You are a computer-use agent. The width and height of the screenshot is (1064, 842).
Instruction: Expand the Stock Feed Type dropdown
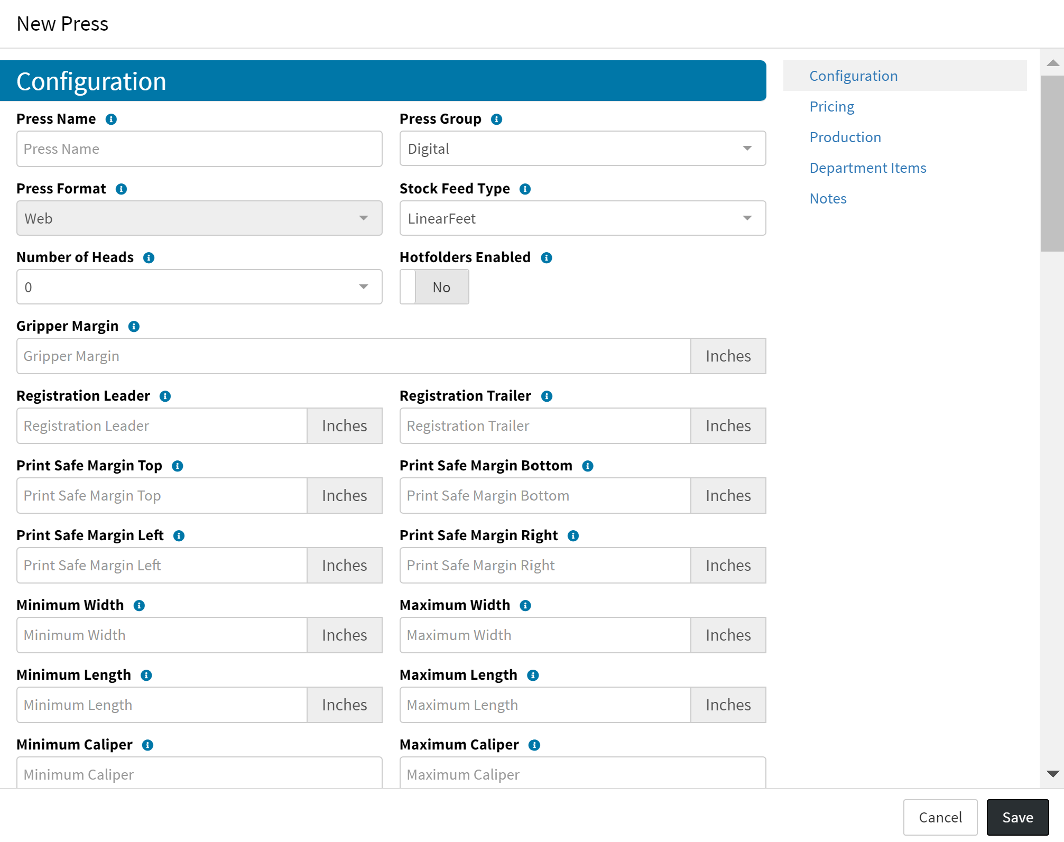click(582, 218)
